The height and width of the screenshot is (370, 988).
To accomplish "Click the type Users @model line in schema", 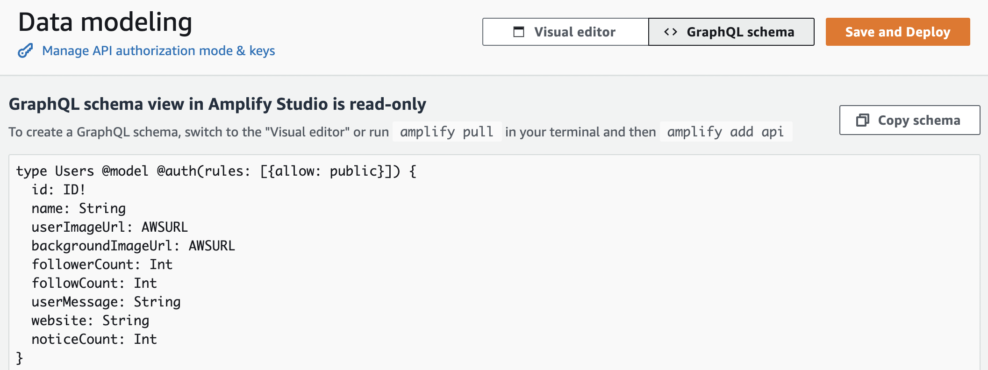I will point(216,171).
